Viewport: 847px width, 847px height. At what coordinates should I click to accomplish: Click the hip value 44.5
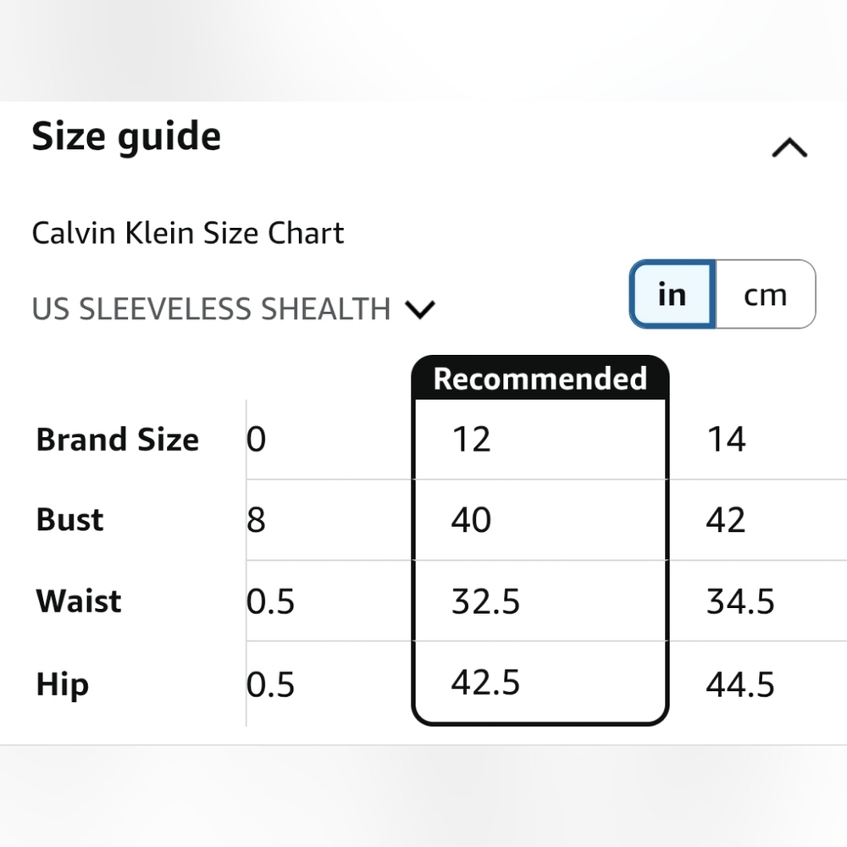740,684
